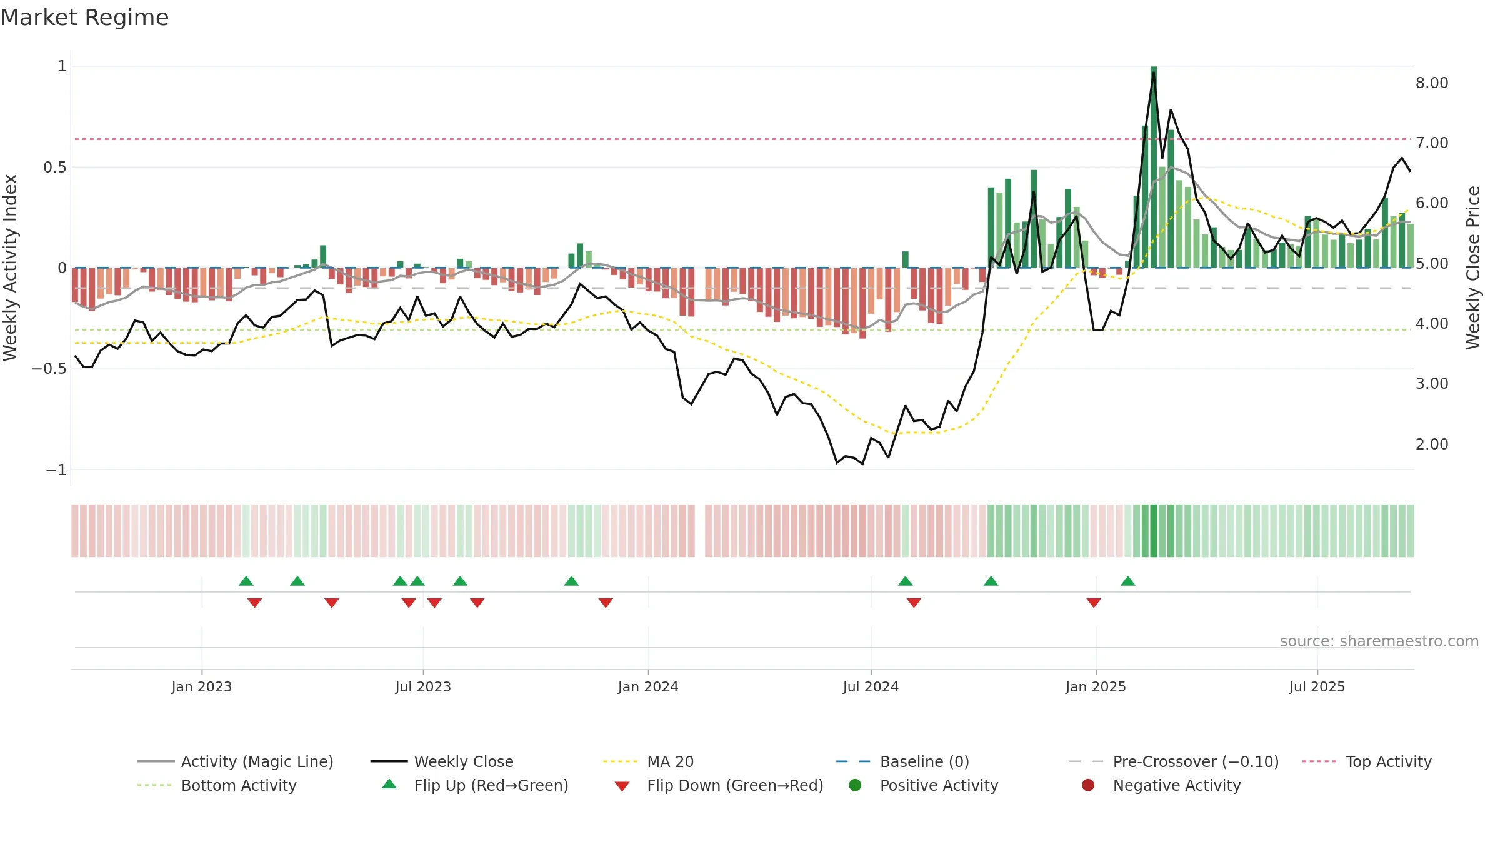Click the 2.00 price axis tick

[1432, 444]
